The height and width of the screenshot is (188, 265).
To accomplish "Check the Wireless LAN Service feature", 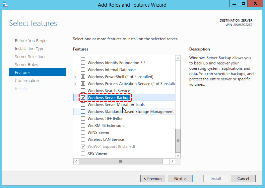I will click(x=83, y=140).
